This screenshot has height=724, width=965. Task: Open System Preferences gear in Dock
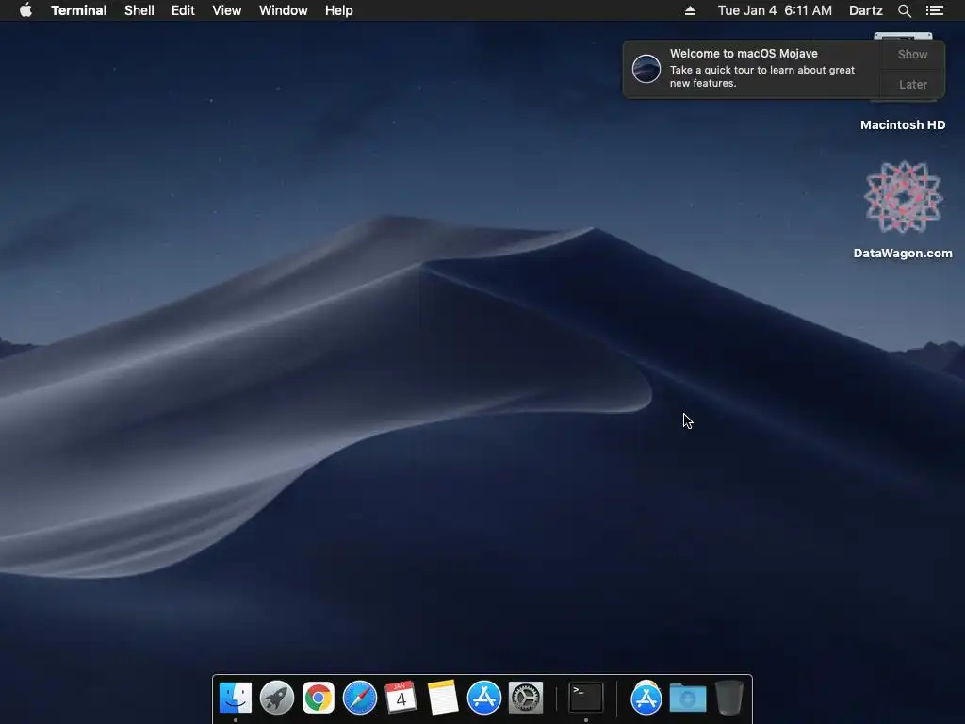pyautogui.click(x=526, y=698)
